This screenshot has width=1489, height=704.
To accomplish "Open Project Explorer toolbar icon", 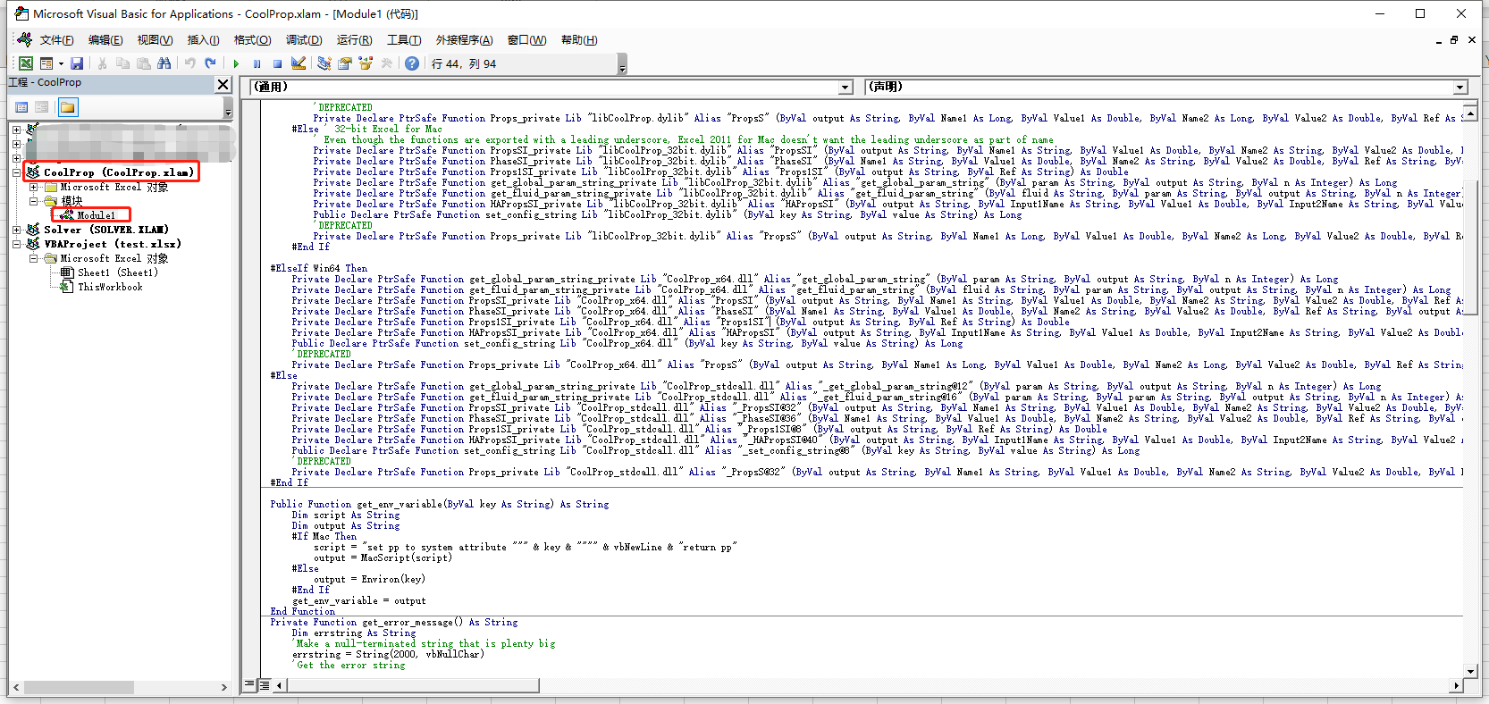I will 324,63.
